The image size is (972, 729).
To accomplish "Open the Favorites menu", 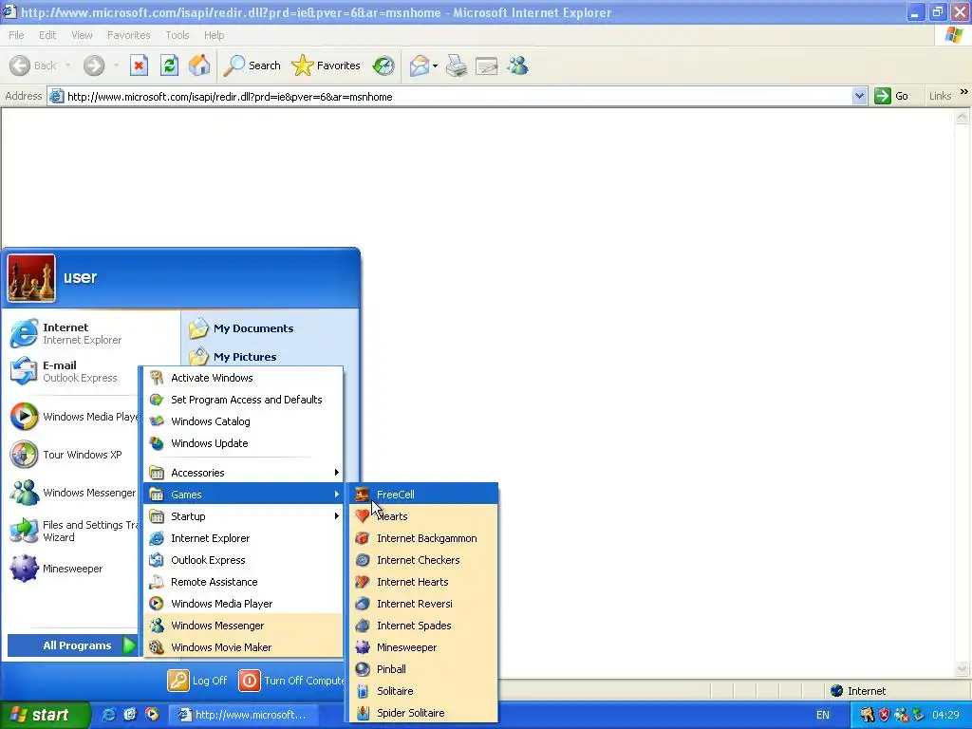I will (x=129, y=35).
